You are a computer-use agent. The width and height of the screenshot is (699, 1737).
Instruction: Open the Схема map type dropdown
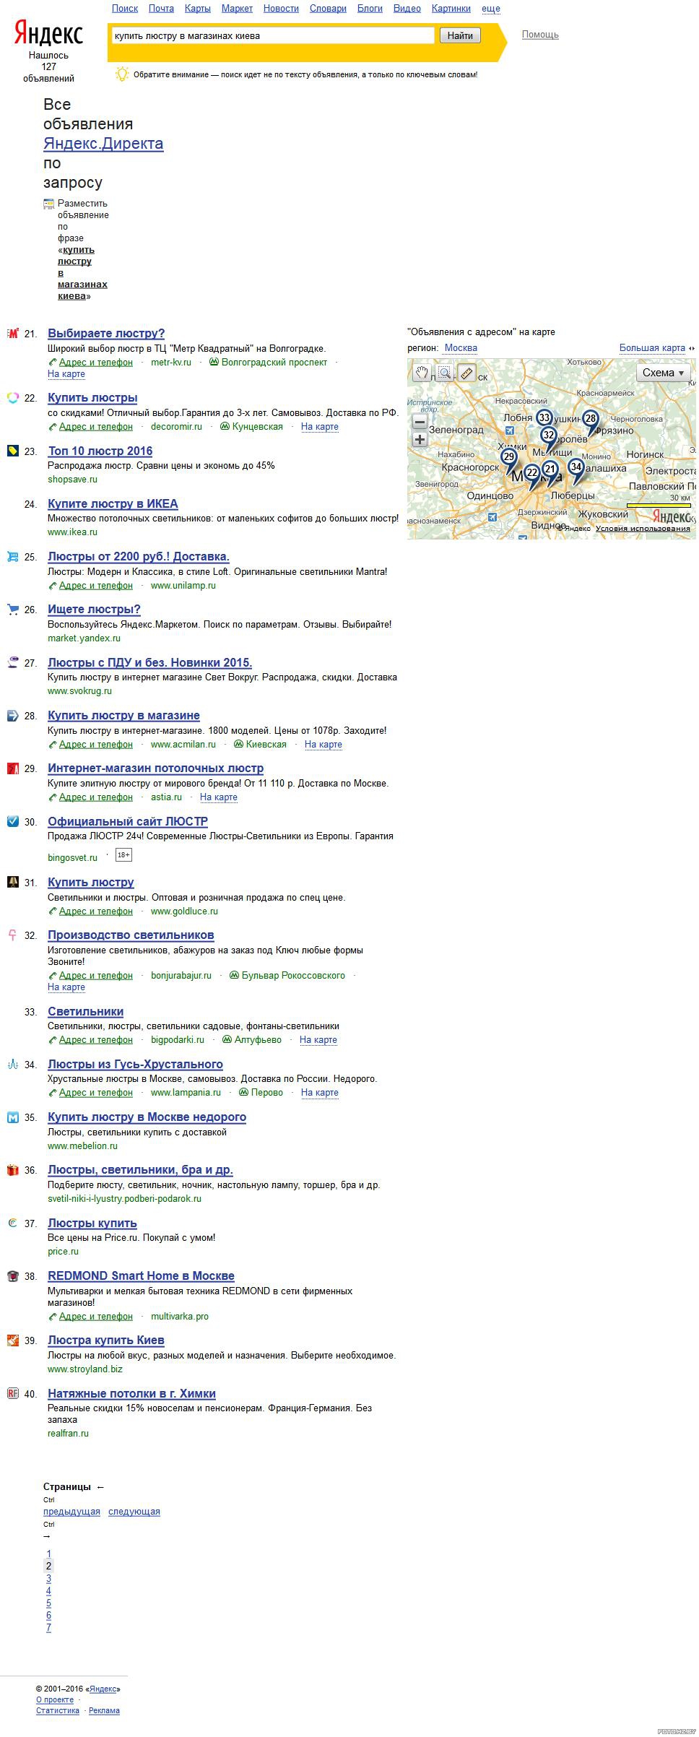663,373
